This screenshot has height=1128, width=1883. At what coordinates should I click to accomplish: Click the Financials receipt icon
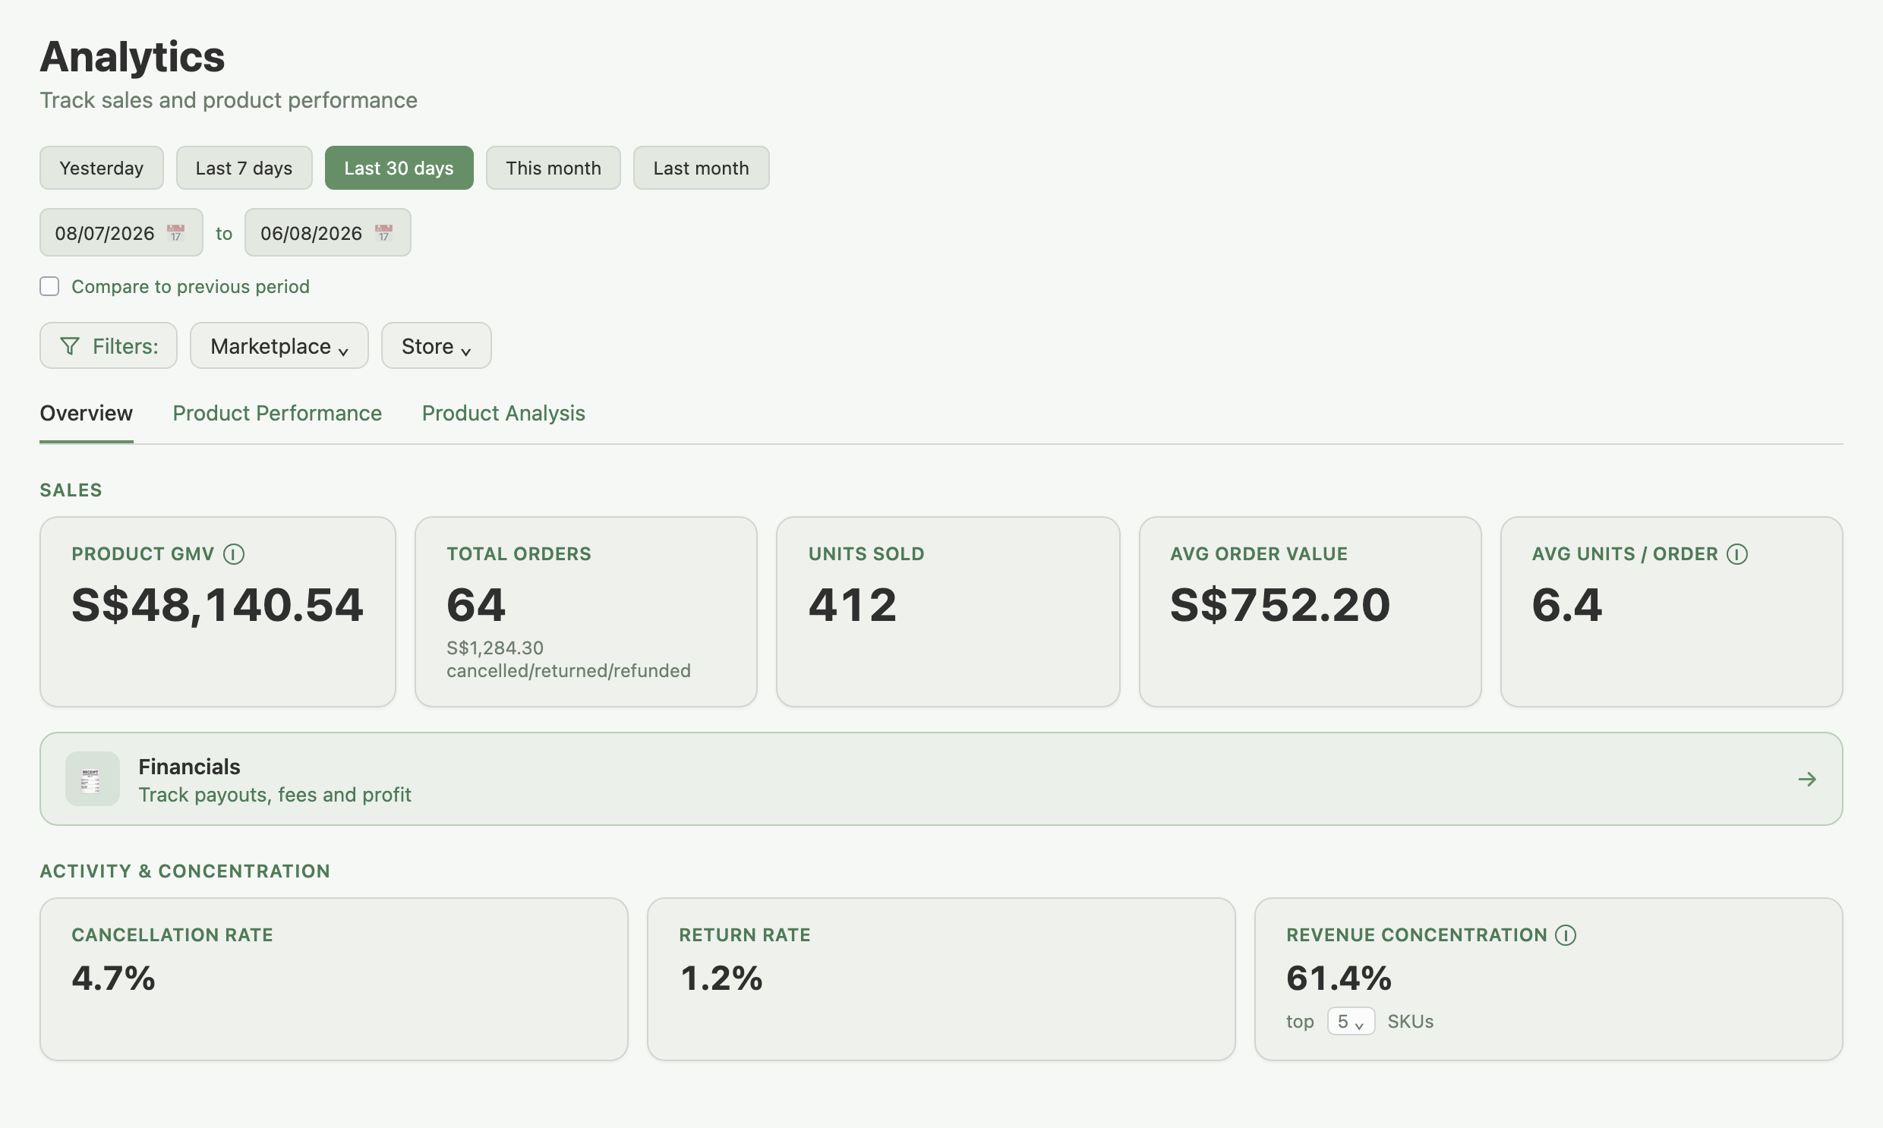tap(92, 779)
